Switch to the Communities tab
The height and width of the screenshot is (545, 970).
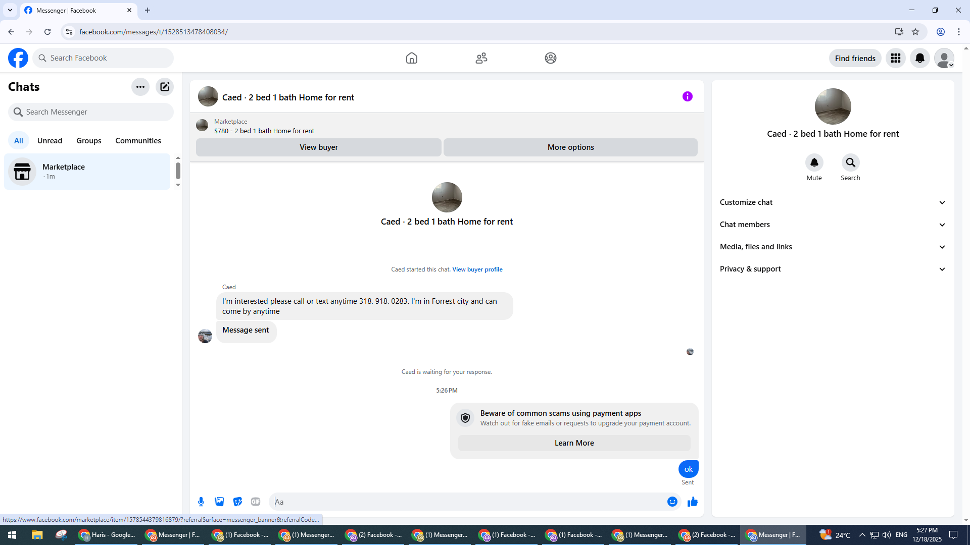click(x=138, y=141)
